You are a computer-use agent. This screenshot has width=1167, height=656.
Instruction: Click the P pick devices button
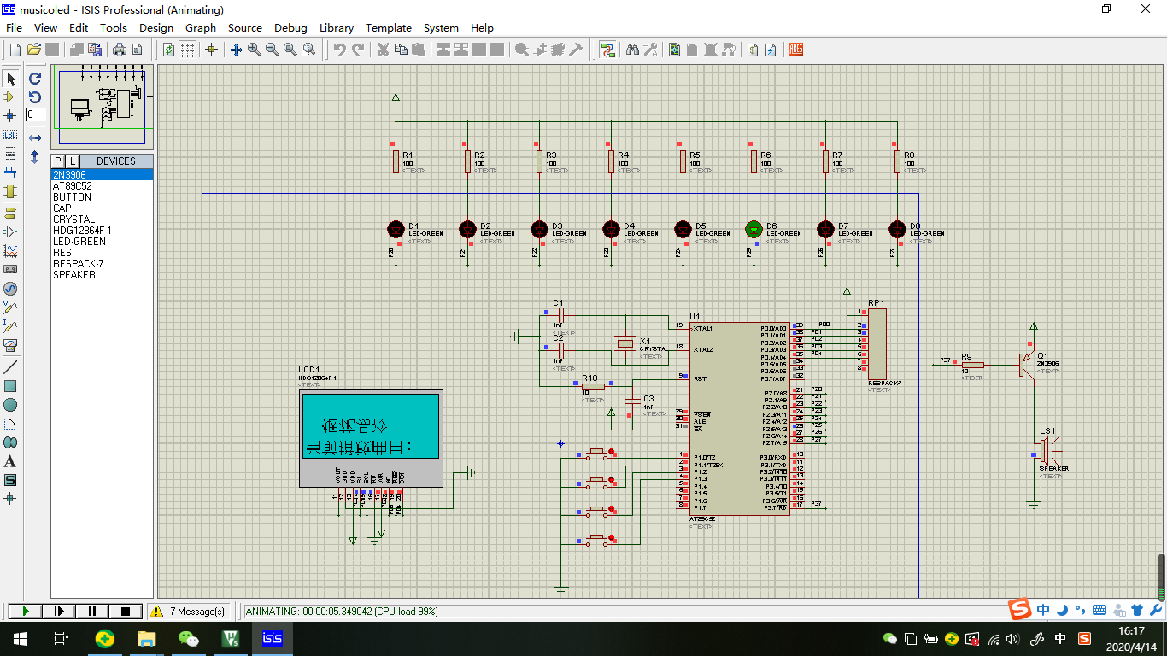click(x=58, y=161)
